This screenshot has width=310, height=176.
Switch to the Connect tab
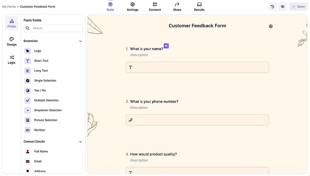click(155, 7)
